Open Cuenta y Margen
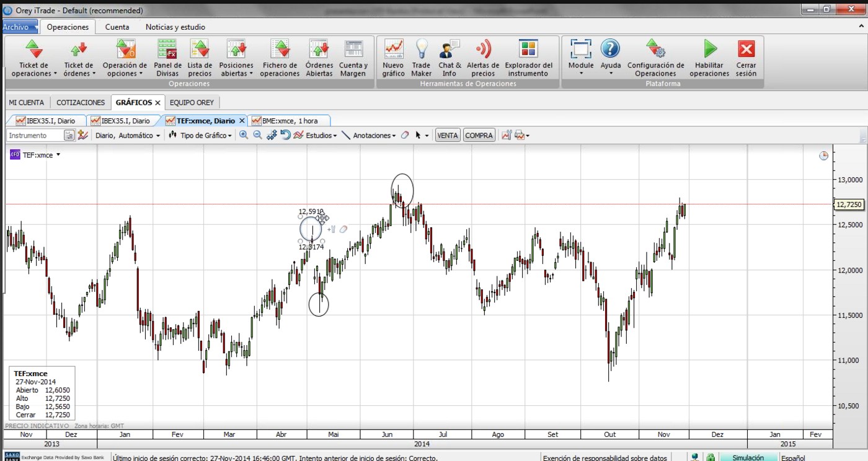Screen dimensions: 868x461 [353, 58]
